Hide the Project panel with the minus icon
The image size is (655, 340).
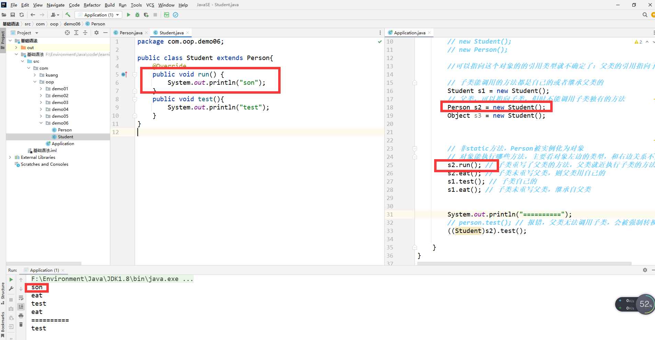(x=105, y=33)
